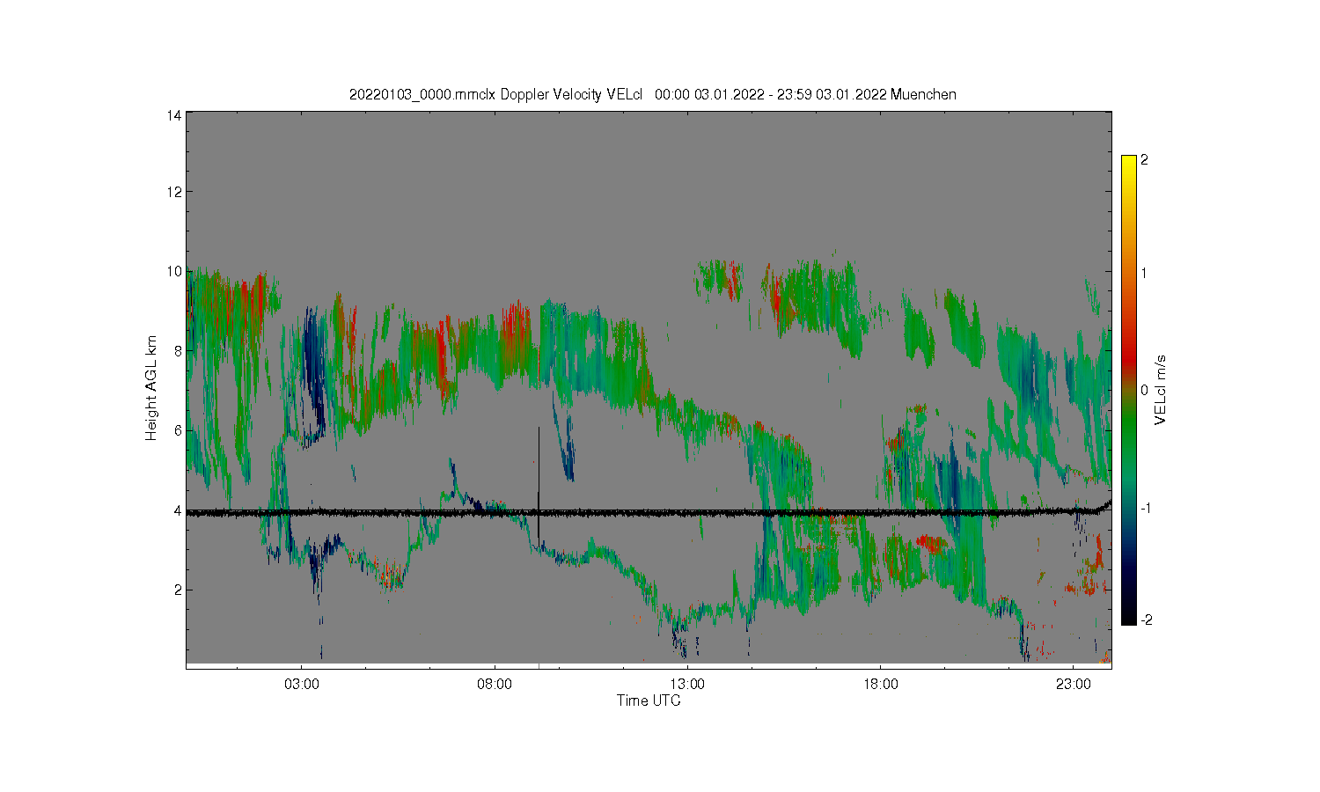Click the 08:00 time tick label
The image size is (1320, 792).
495,684
